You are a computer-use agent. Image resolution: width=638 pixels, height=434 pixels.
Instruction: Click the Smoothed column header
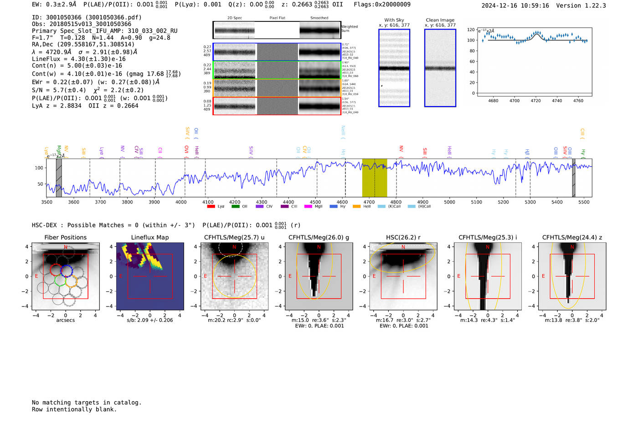click(x=319, y=18)
